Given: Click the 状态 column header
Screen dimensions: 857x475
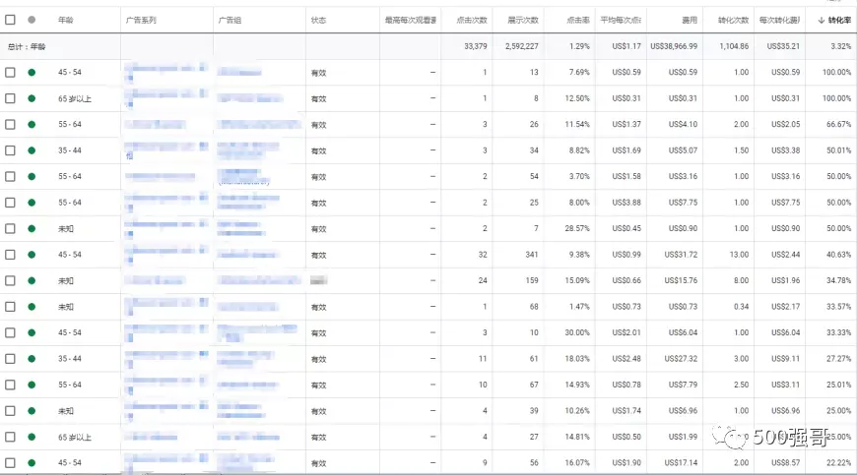Looking at the screenshot, I should pyautogui.click(x=318, y=21).
